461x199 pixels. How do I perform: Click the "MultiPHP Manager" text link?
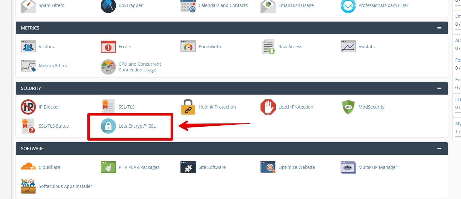point(378,167)
